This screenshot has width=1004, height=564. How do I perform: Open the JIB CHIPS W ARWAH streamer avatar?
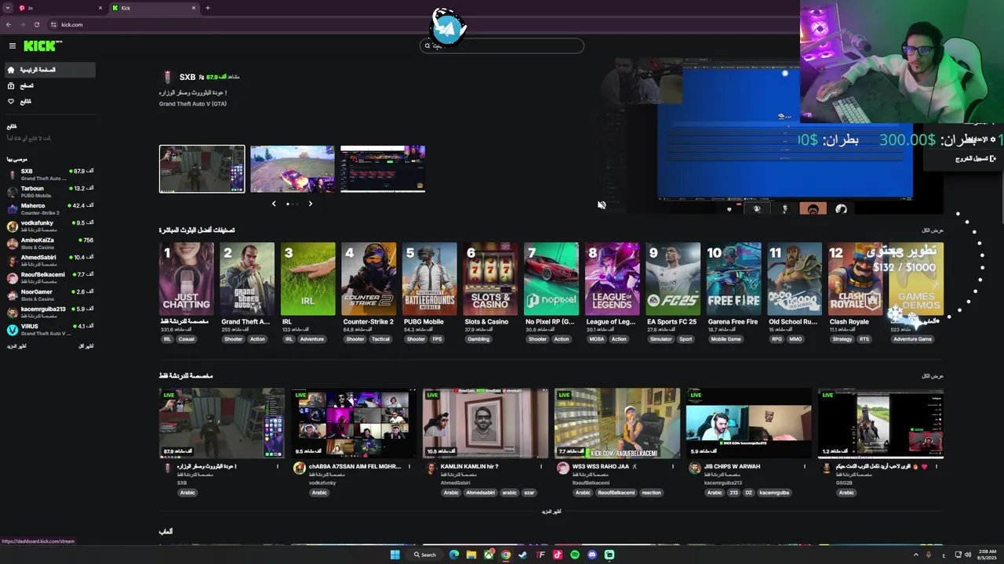click(694, 468)
